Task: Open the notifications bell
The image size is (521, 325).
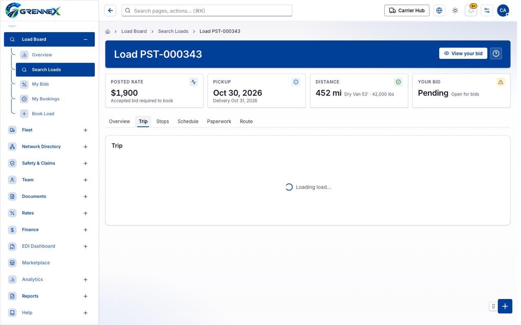Action: (471, 11)
